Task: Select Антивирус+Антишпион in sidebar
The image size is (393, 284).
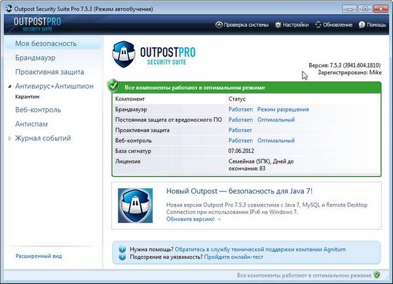Action: 54,86
